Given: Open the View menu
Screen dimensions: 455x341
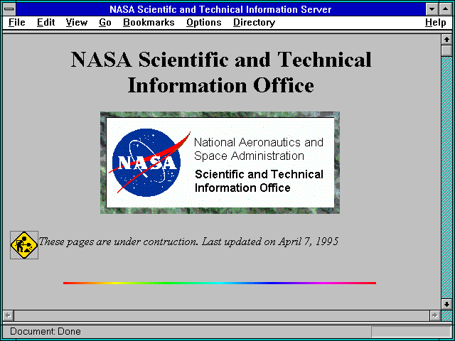Looking at the screenshot, I should tap(77, 22).
